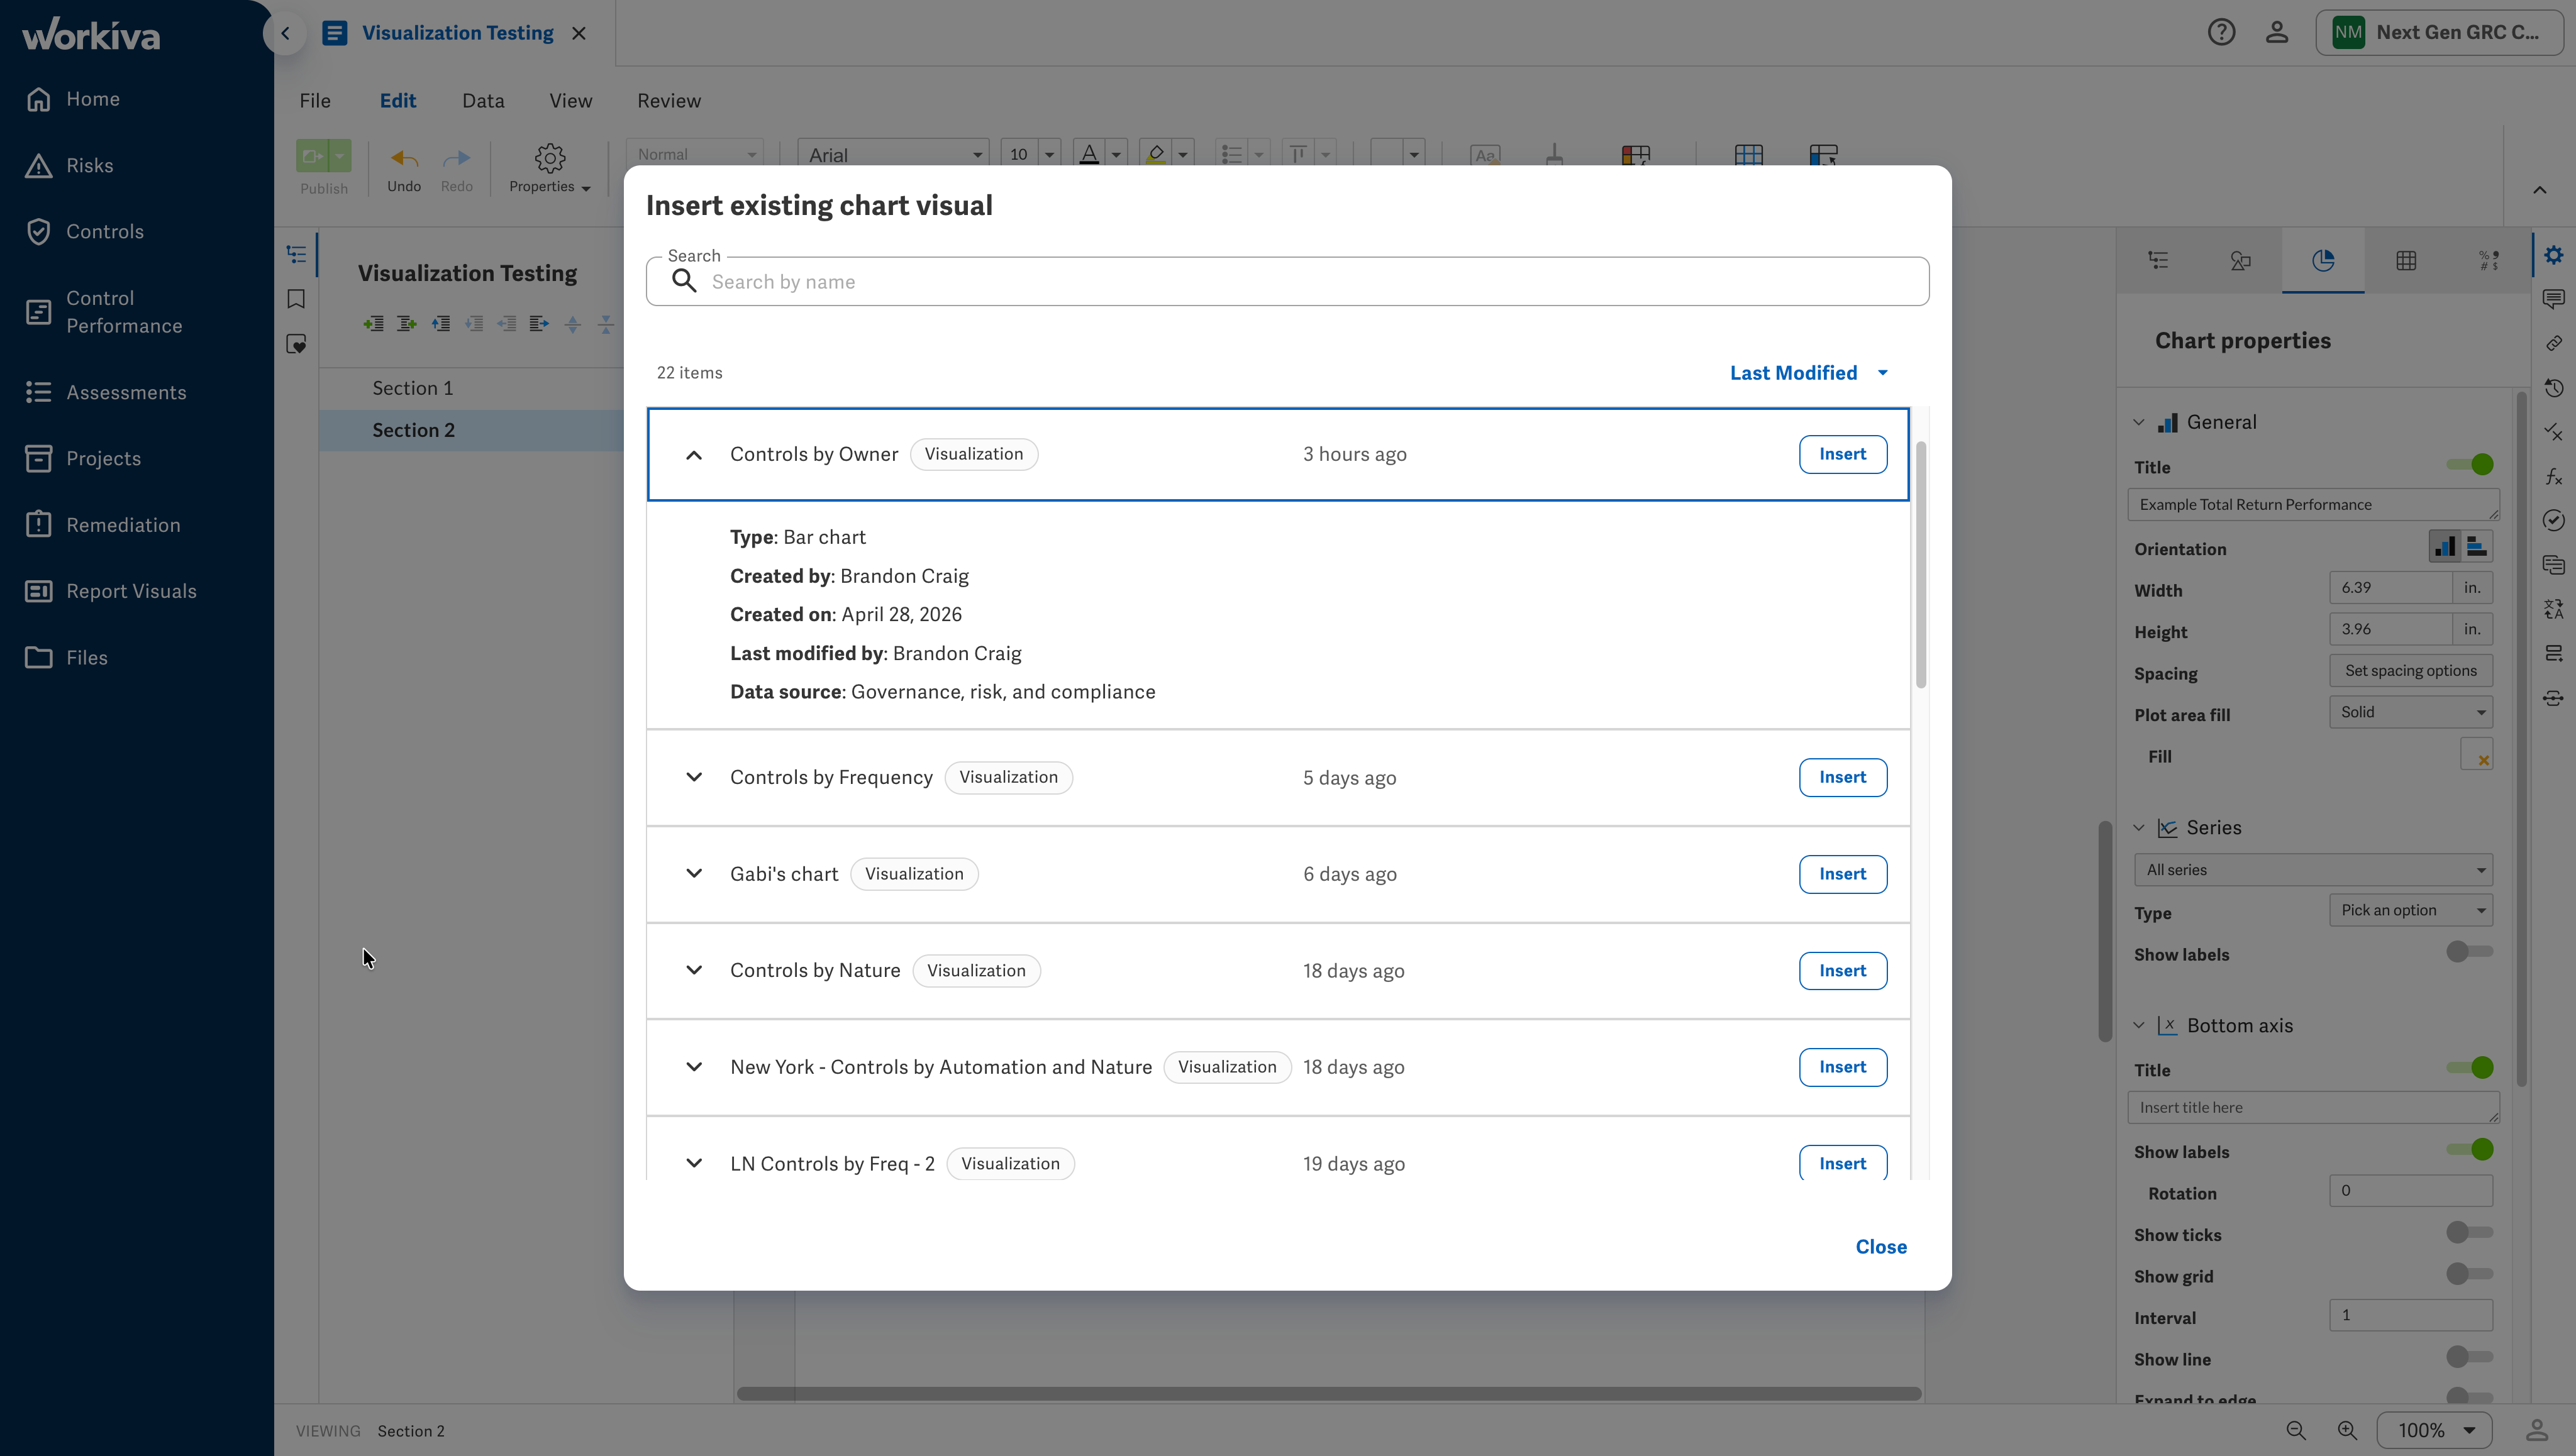
Task: Click the zoom out magnifier icon
Action: [x=2296, y=1431]
